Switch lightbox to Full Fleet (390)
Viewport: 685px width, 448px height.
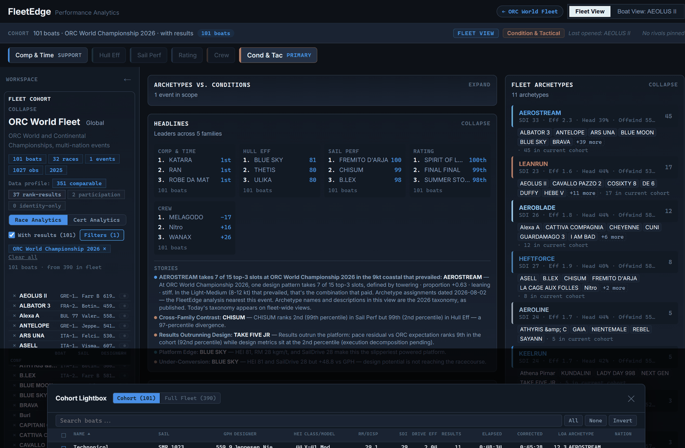pyautogui.click(x=190, y=398)
